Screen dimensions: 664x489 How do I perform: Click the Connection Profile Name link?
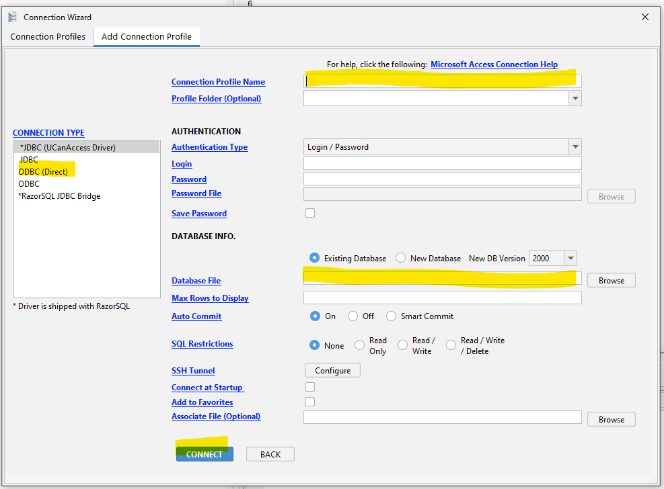pos(219,81)
